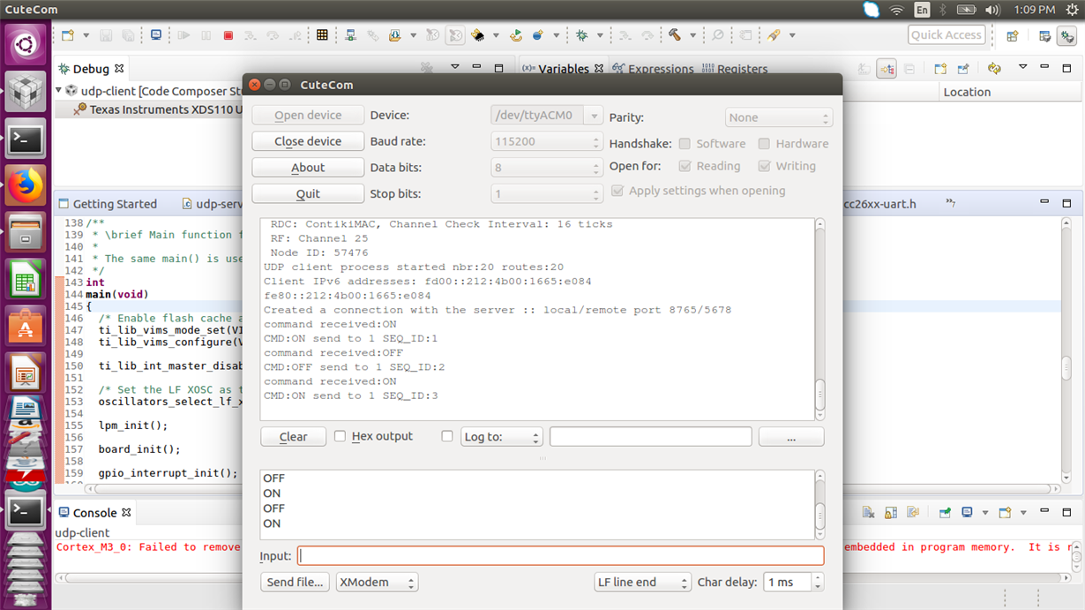Open Terminal from the Ubuntu dock
The height and width of the screenshot is (610, 1085).
pos(26,138)
